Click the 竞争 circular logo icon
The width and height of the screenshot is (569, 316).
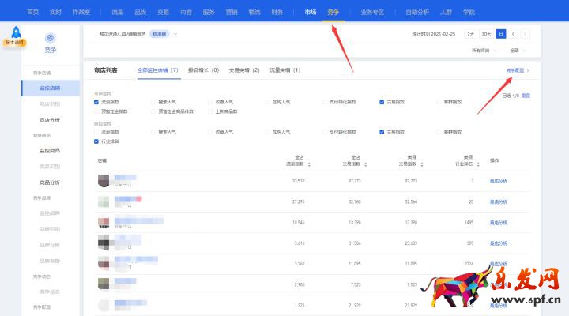51,38
